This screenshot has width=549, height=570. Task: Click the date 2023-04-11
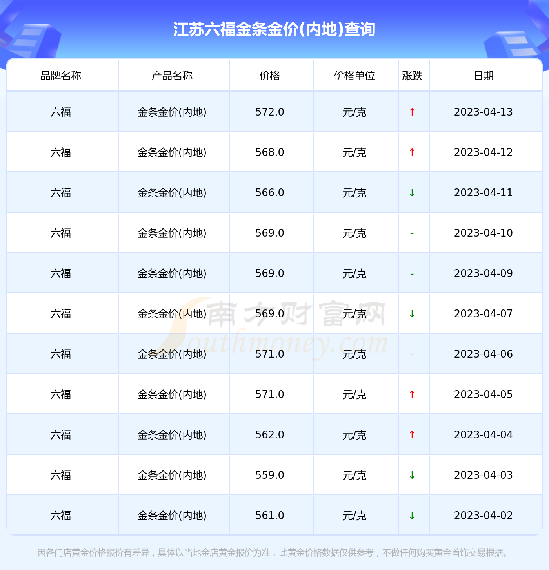(484, 193)
